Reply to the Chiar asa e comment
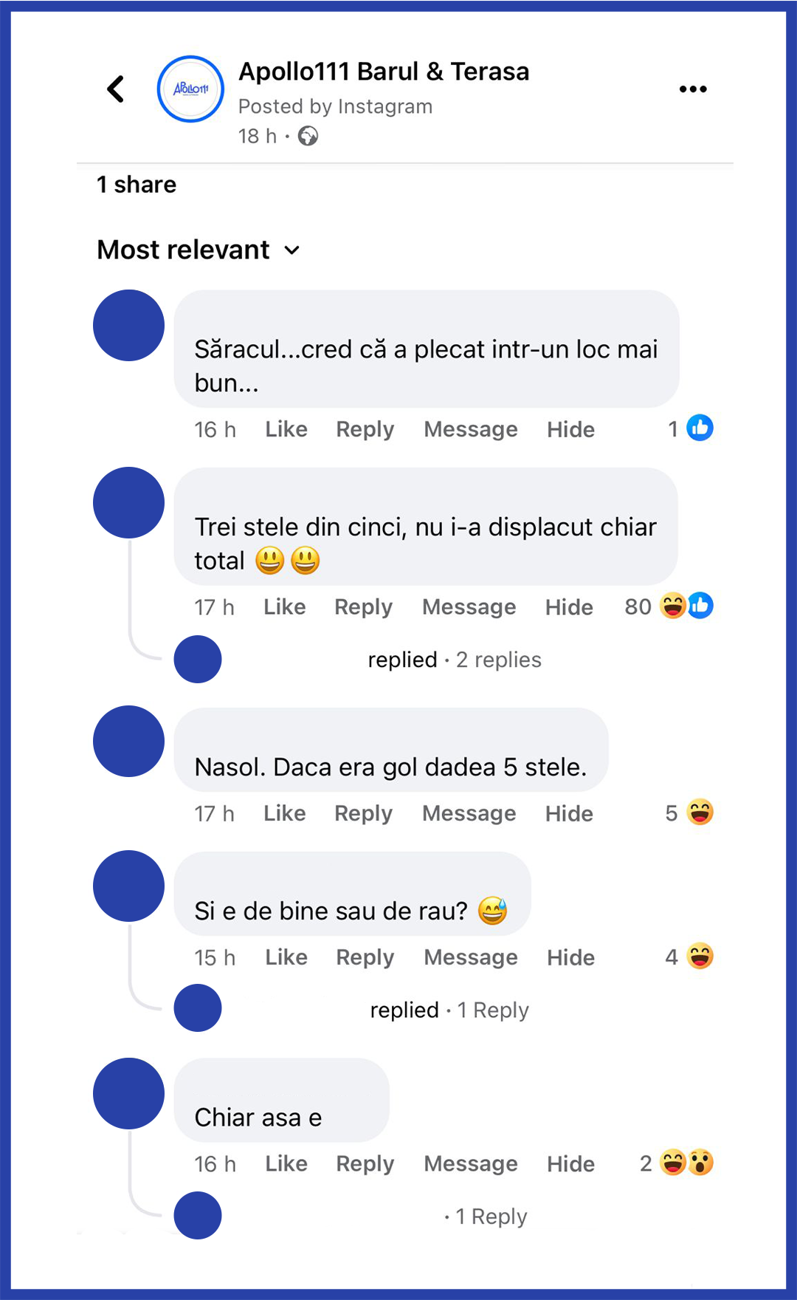Viewport: 797px width, 1300px height. point(365,1164)
